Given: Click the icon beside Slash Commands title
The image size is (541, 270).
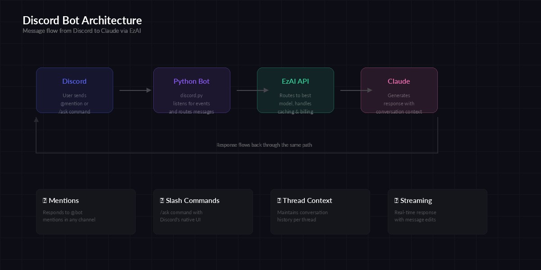Looking at the screenshot, I should (162, 200).
